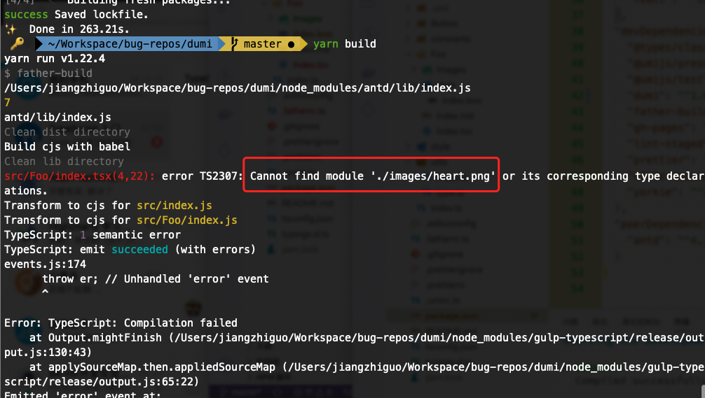Click the 'Build cjs with babel' line
This screenshot has height=398, width=705.
67,147
